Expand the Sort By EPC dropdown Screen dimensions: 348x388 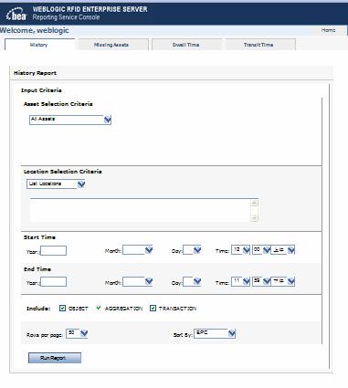point(232,333)
